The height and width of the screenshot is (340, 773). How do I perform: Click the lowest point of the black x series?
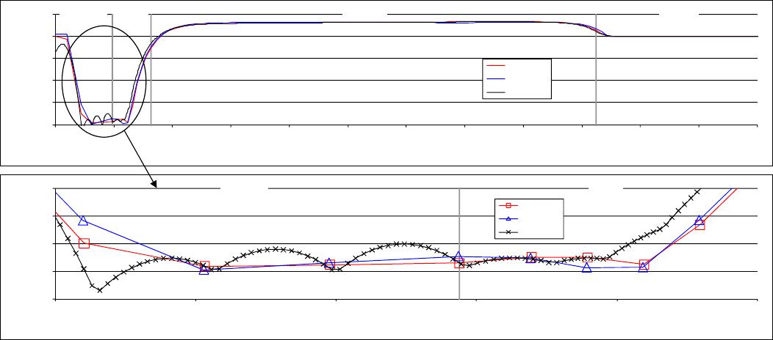point(99,290)
